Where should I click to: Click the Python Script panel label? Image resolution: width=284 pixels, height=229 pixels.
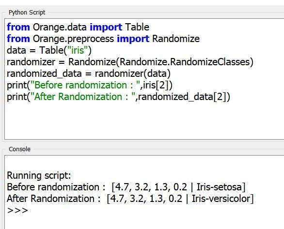point(27,13)
